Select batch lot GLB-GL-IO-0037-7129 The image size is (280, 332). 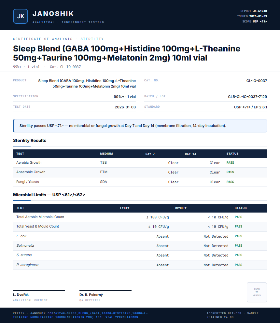pos(247,97)
